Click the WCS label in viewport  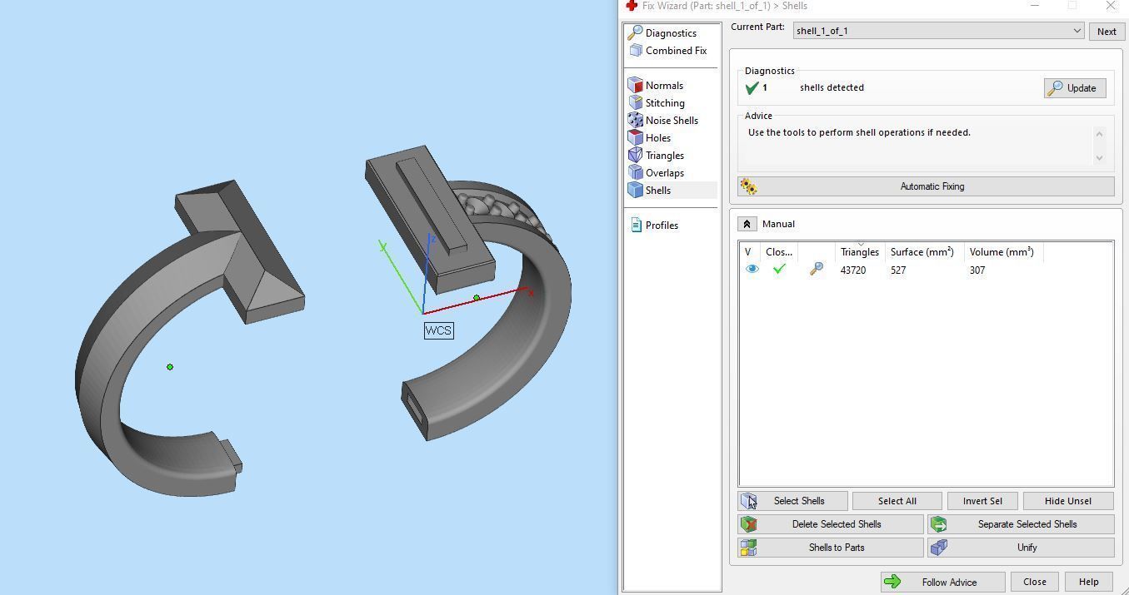(x=438, y=330)
